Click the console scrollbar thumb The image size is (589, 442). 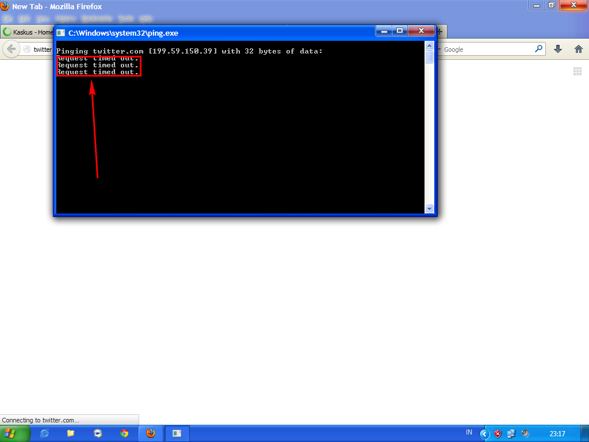tap(429, 57)
